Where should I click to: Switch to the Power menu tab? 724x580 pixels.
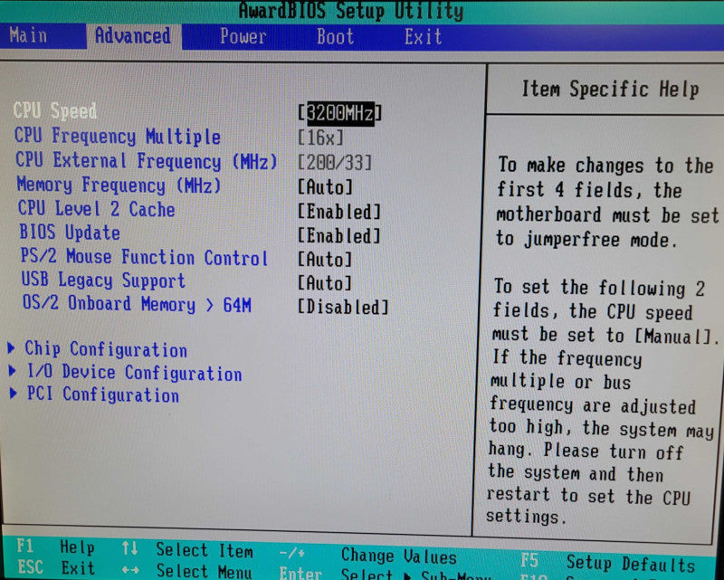pyautogui.click(x=243, y=36)
